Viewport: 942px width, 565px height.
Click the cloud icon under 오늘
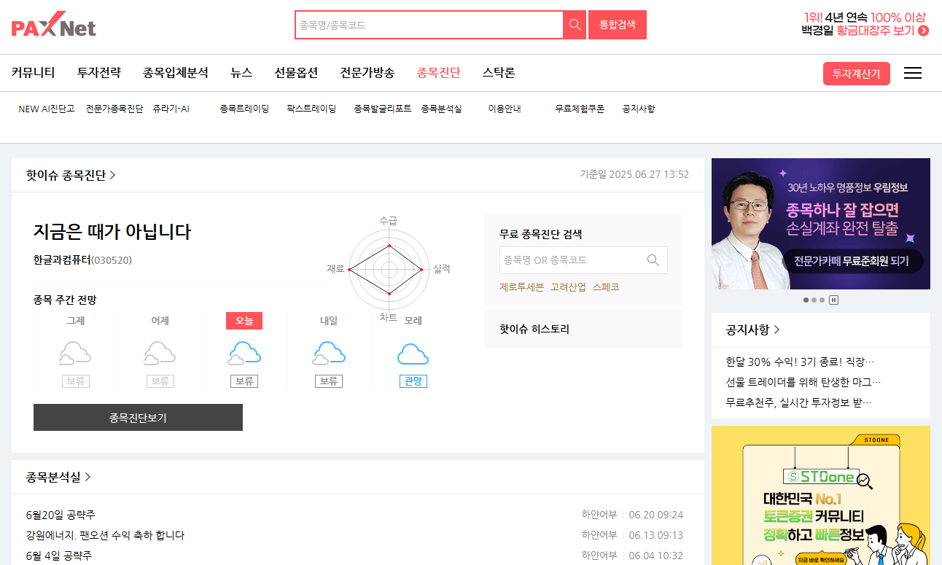pos(244,353)
